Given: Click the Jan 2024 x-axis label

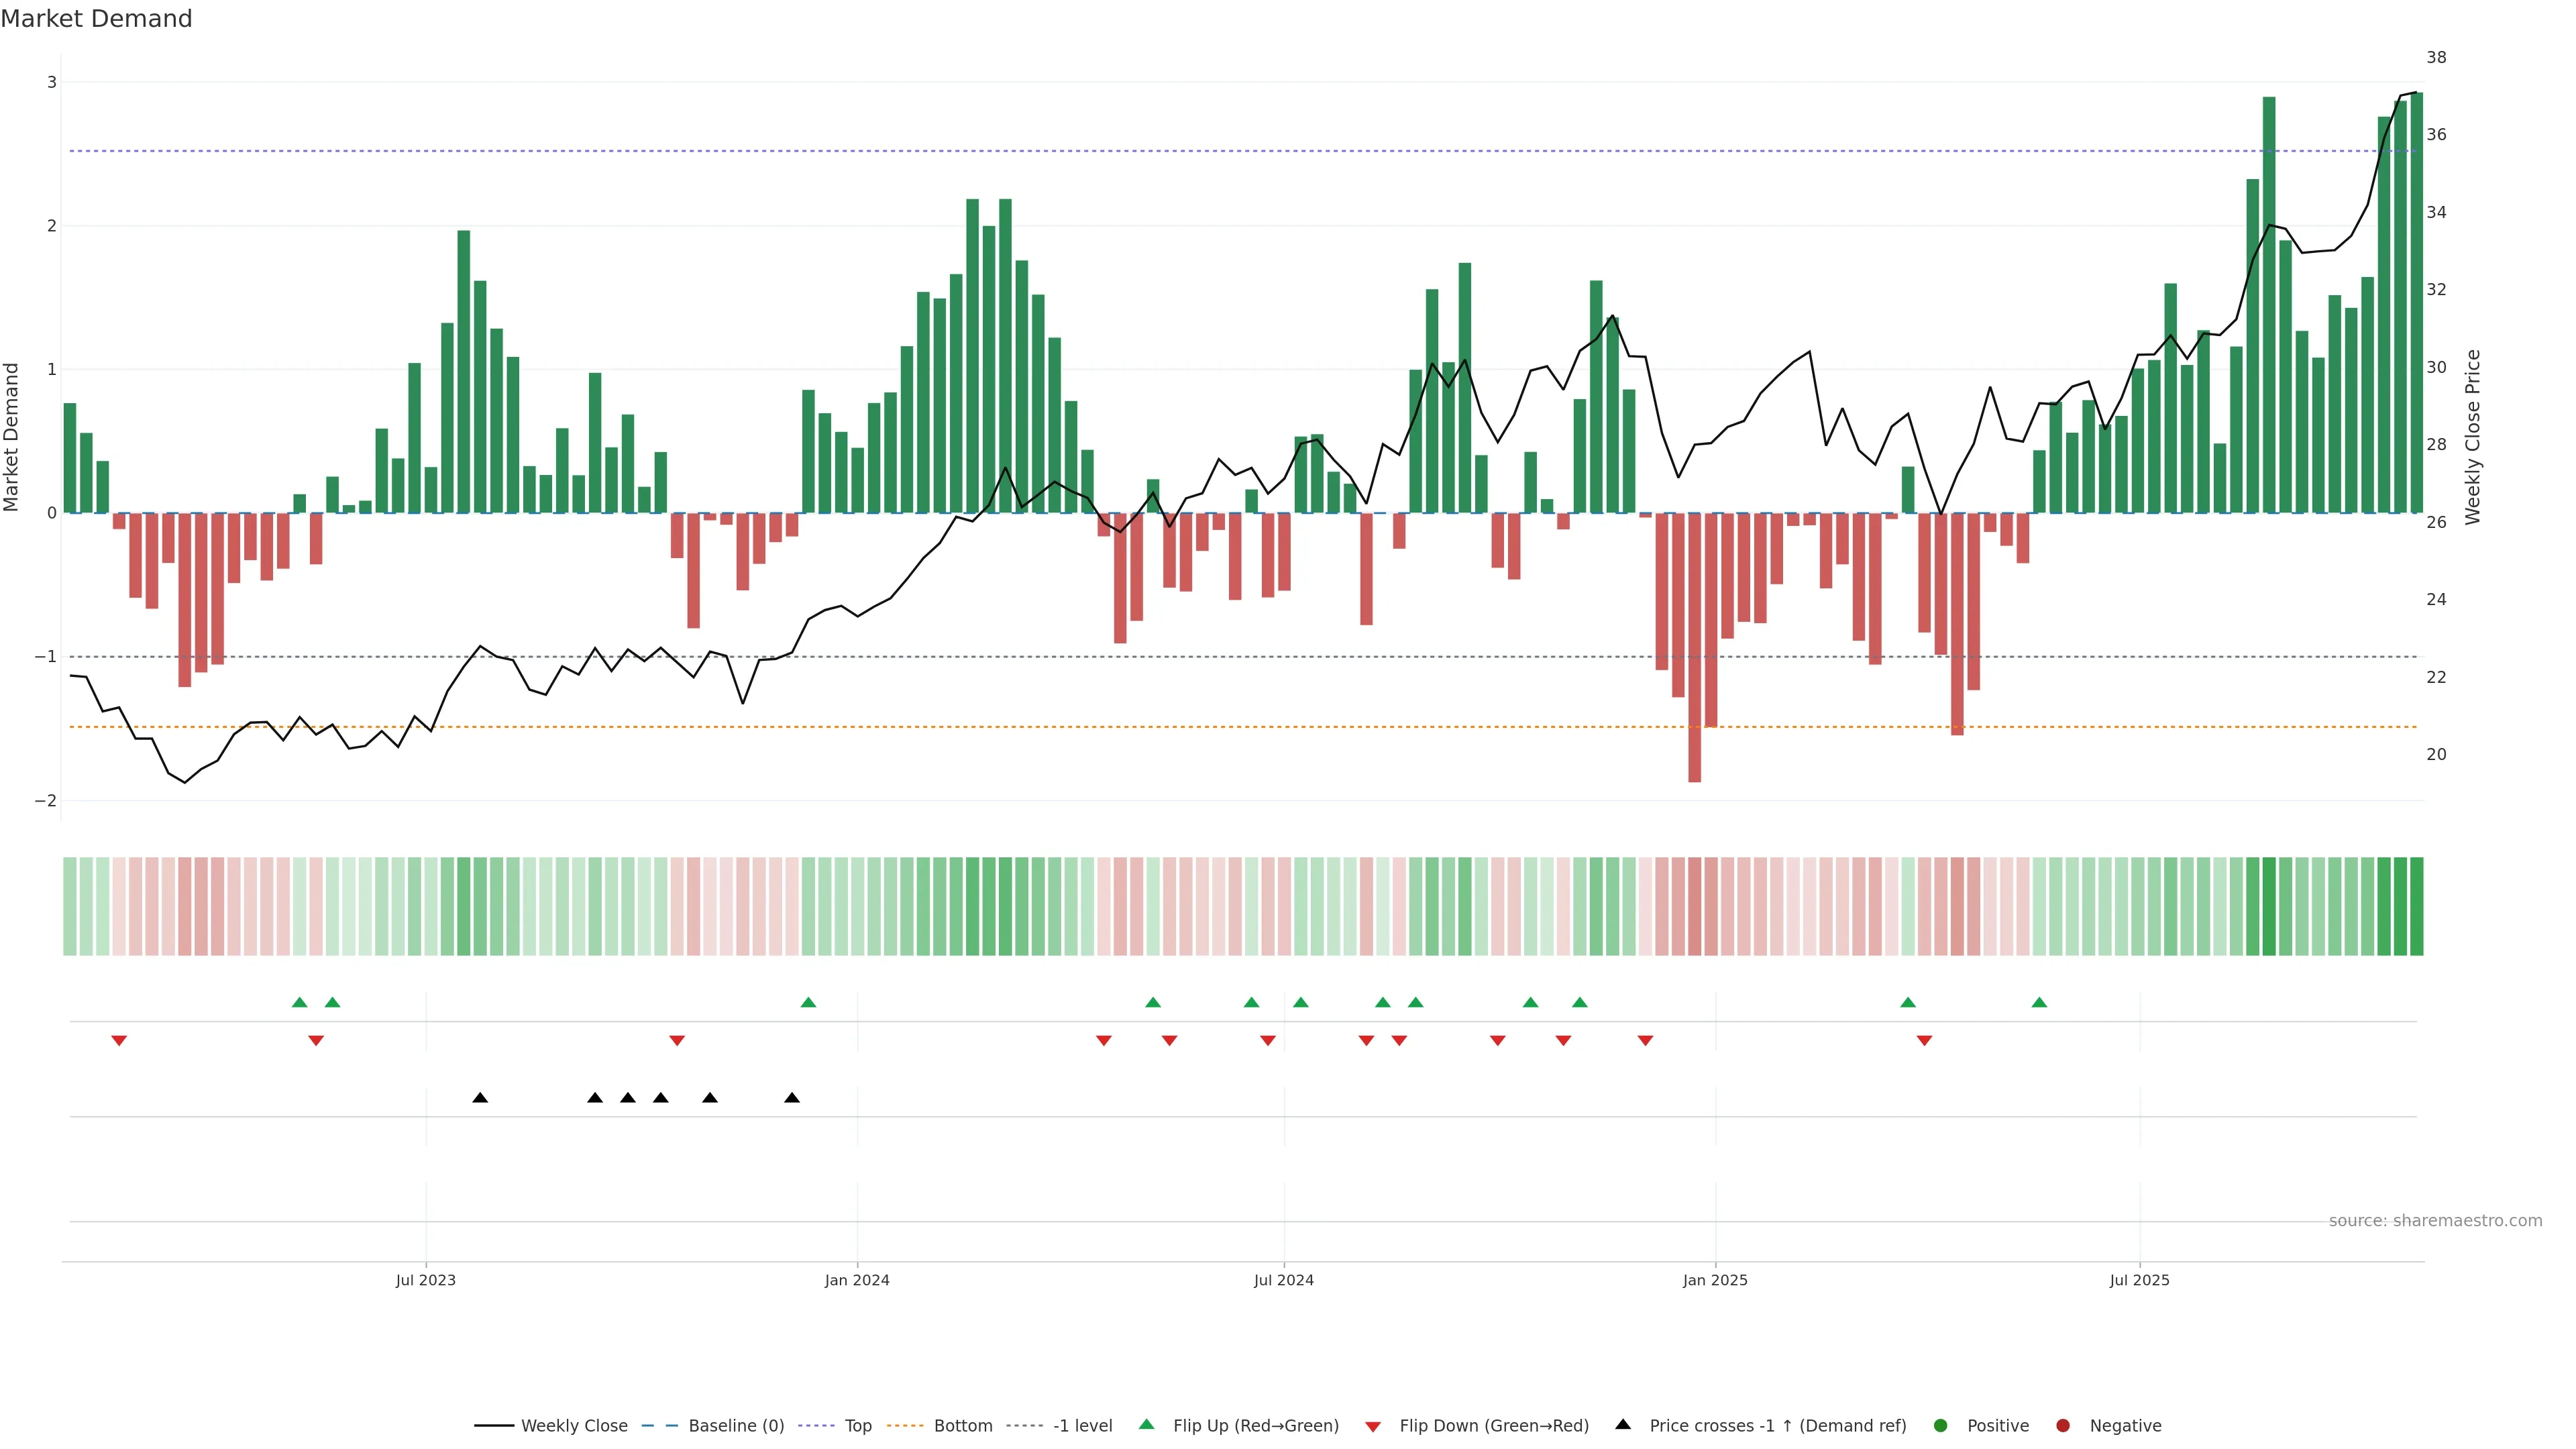Looking at the screenshot, I should click(857, 1280).
